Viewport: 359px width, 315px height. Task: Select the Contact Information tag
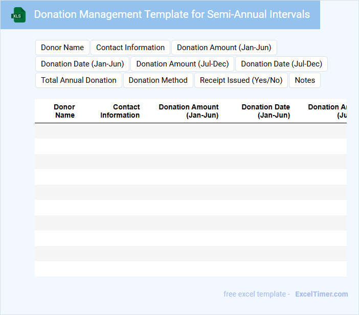(x=130, y=48)
